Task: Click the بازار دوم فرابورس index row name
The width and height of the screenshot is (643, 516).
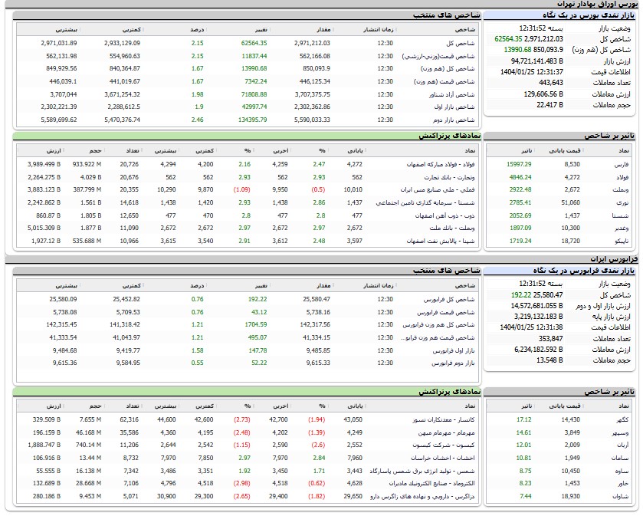Action: tap(453, 363)
